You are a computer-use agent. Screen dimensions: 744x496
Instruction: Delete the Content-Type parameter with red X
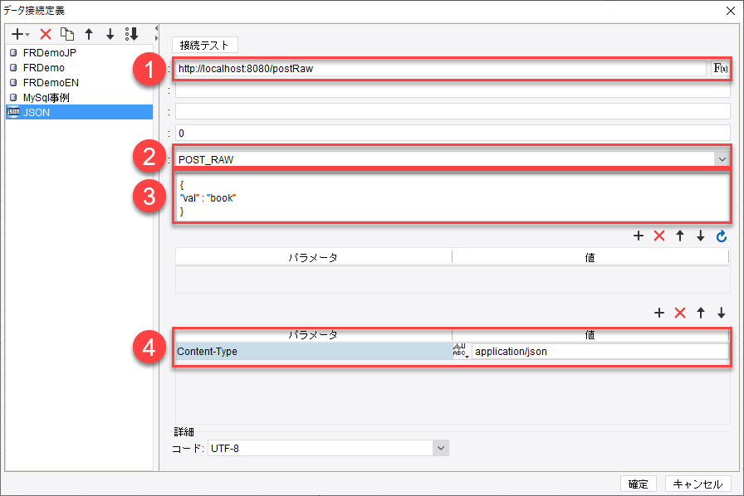click(679, 313)
